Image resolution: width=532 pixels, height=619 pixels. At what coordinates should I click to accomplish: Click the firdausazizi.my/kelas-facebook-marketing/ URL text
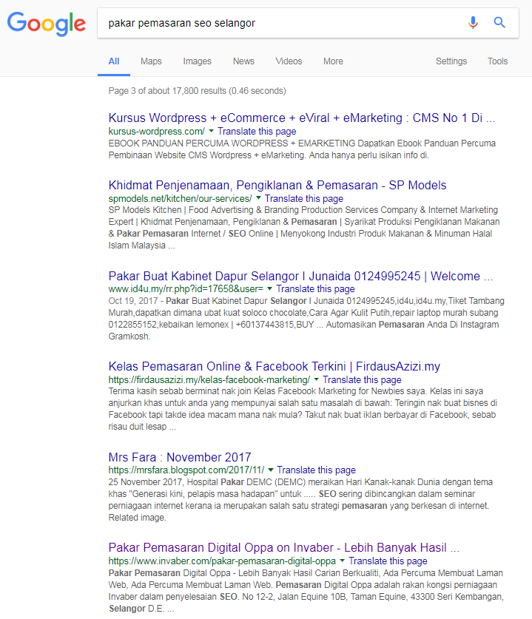pyautogui.click(x=209, y=379)
